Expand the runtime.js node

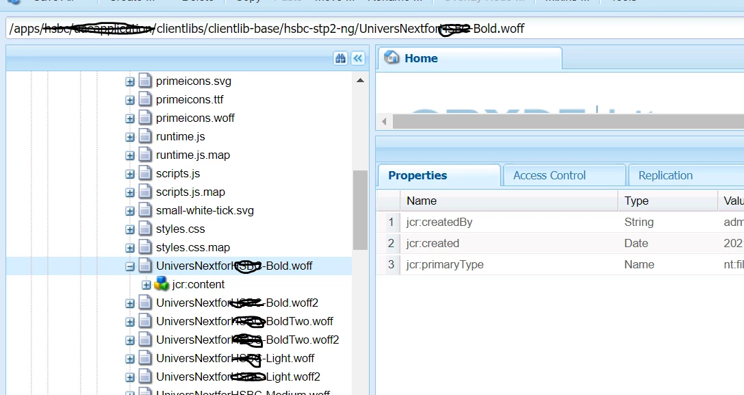129,137
